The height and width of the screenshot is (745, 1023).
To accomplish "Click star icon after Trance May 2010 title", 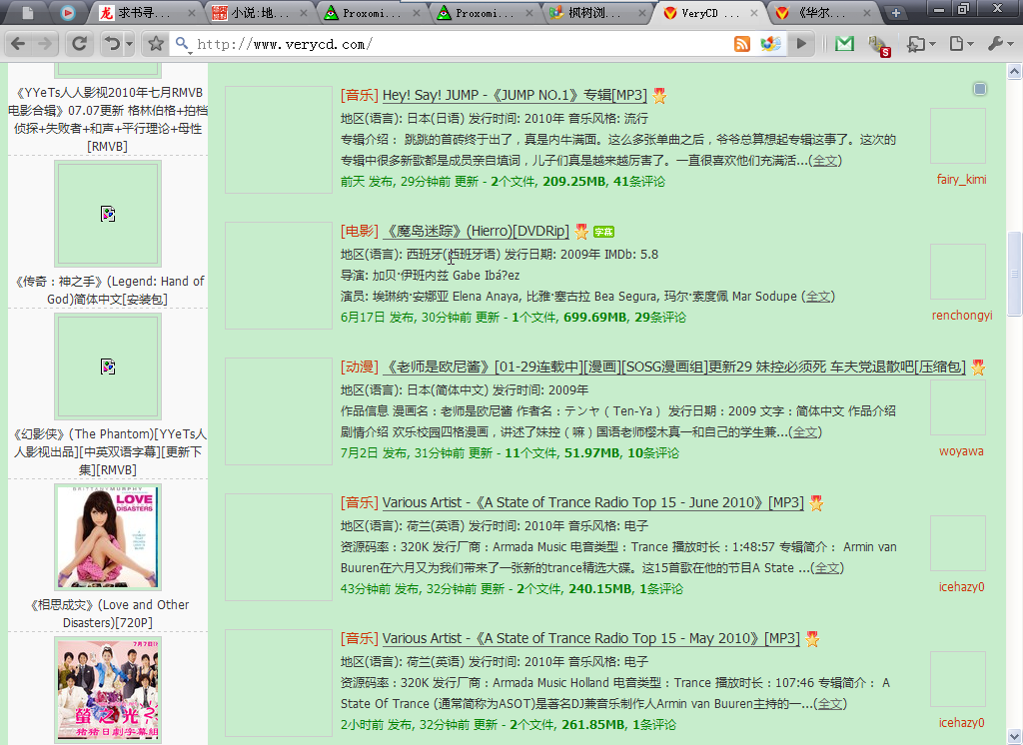I will 812,639.
